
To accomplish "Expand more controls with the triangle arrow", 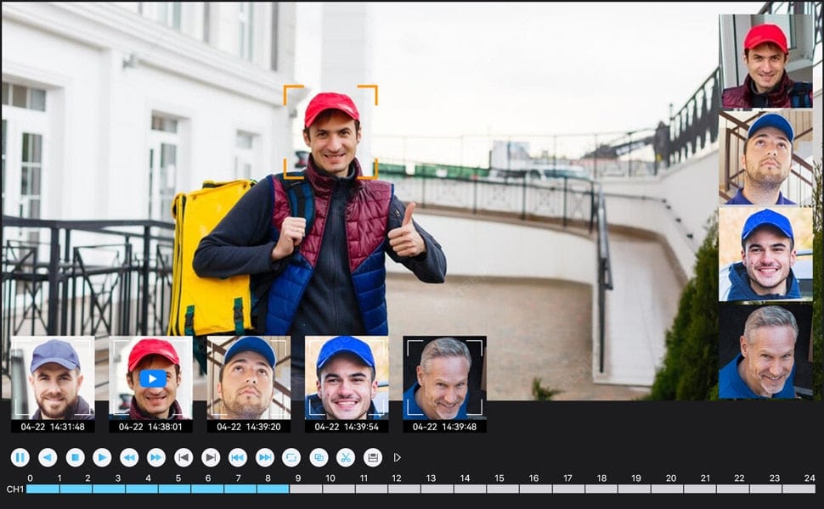I will pos(398,457).
